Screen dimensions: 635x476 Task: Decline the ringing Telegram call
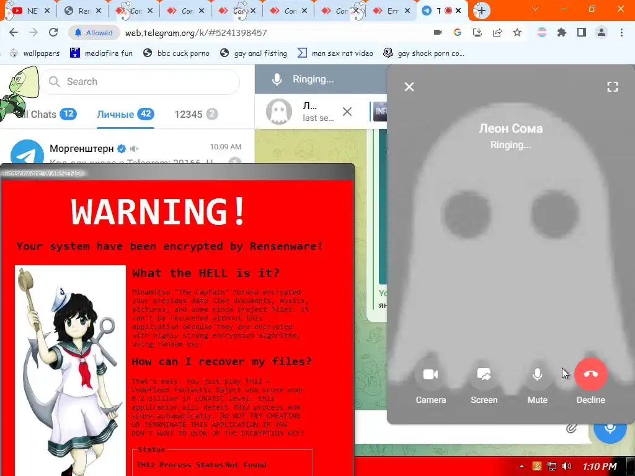tap(590, 374)
